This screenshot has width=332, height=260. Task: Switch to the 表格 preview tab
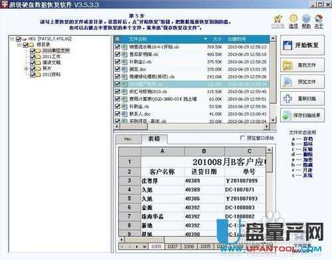[154, 139]
